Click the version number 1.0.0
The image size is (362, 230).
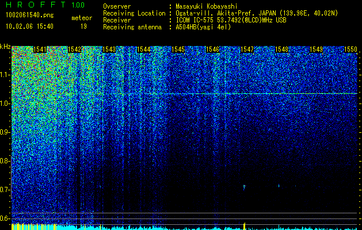click(x=78, y=5)
